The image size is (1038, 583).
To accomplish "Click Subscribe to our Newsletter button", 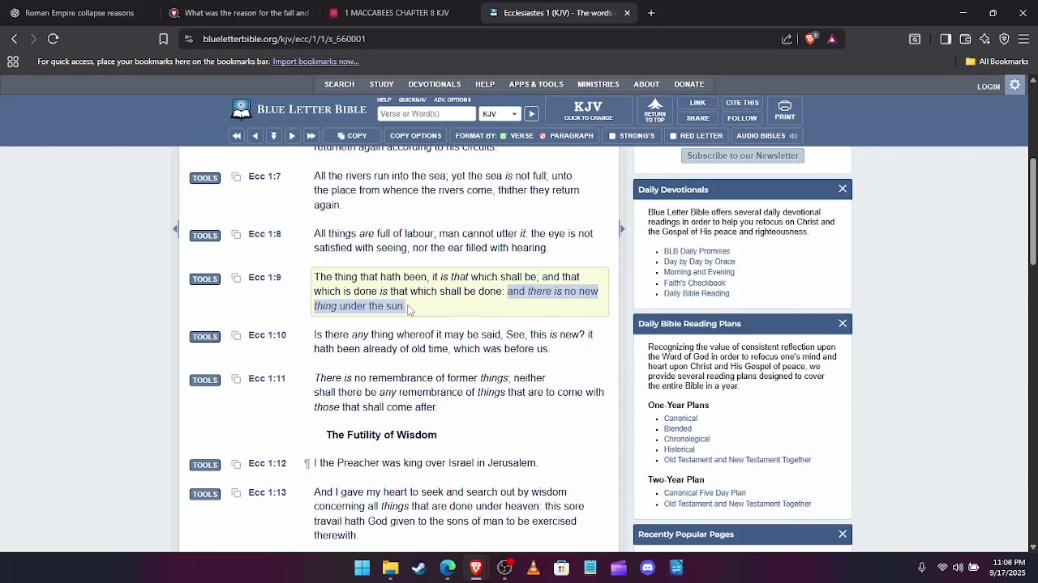I will click(743, 155).
